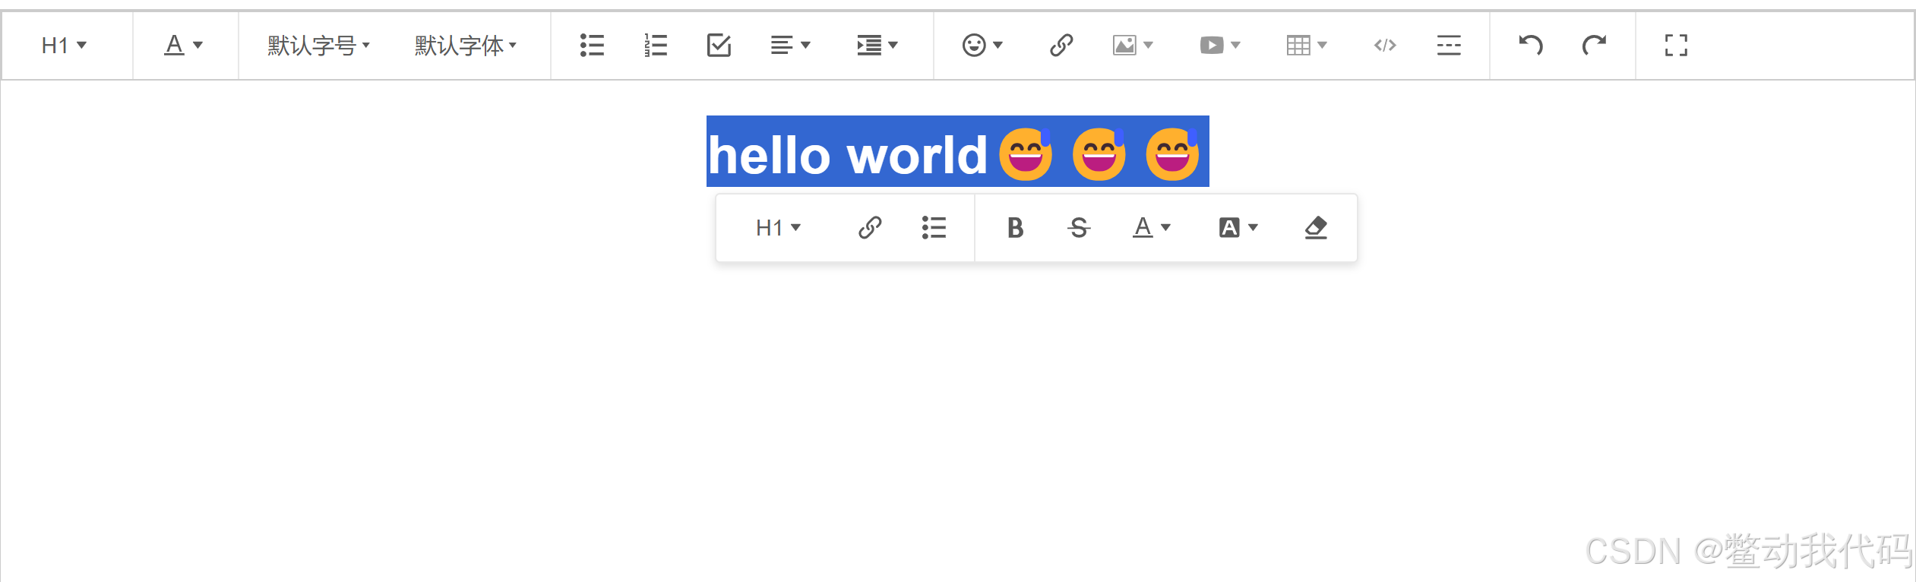This screenshot has width=1916, height=582.
Task: Apply bulleted list from floating toolbar
Action: [x=934, y=228]
